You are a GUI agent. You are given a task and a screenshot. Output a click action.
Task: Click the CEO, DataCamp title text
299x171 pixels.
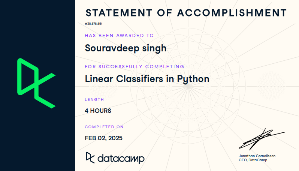pyautogui.click(x=253, y=160)
